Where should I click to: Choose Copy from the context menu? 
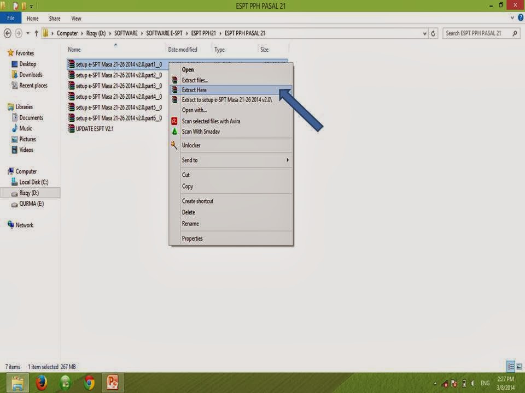[x=231, y=186]
